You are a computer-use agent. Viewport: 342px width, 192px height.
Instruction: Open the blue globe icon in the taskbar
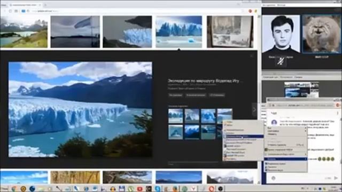(x=32, y=189)
